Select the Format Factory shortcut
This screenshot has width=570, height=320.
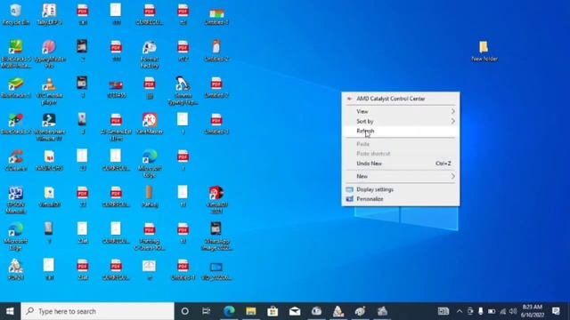tap(150, 54)
